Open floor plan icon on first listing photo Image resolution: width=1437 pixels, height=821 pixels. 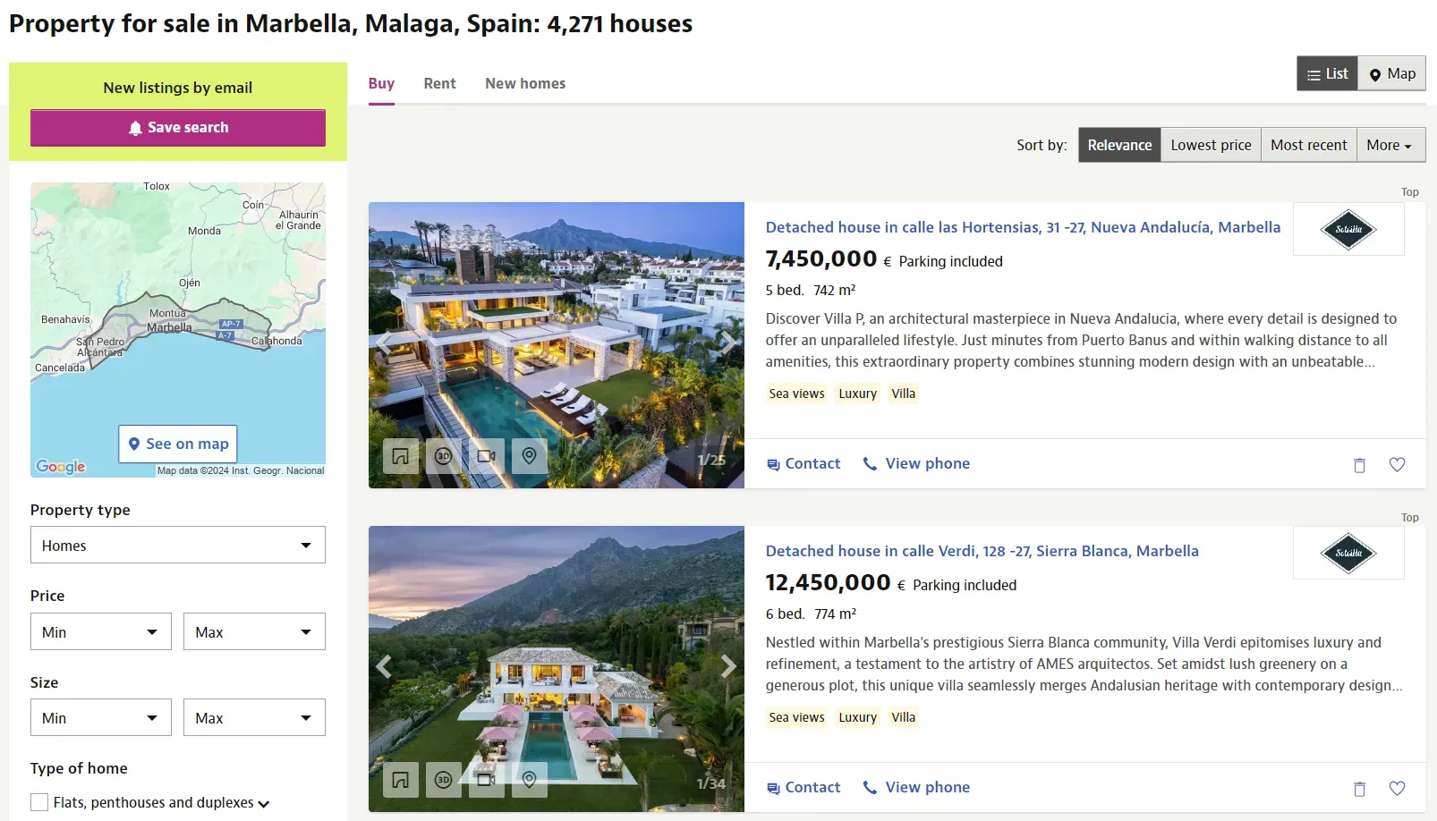(400, 456)
